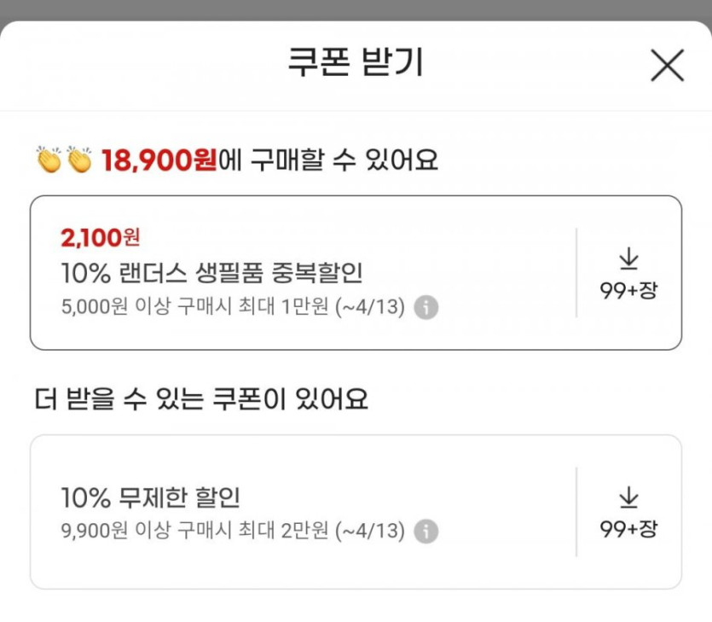This screenshot has width=712, height=622.
Task: Download the 10% 무제한 할인 coupon
Action: tap(628, 497)
